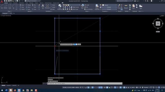Select the Dimension tool
The width and height of the screenshot is (165, 92).
[47, 6]
